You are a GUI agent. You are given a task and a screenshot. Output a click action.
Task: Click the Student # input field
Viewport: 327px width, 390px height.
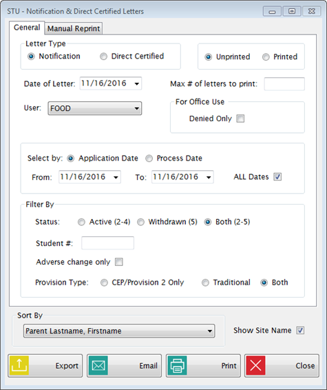coord(107,243)
